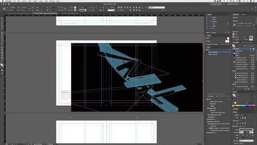Click the Fill swatch in the Properties Appearance section
This screenshot has height=145, width=257.
click(234, 34)
